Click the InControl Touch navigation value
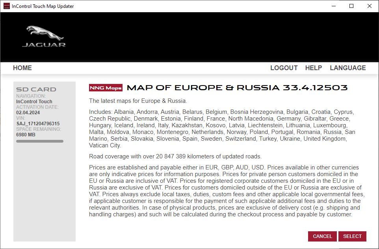 pyautogui.click(x=34, y=102)
